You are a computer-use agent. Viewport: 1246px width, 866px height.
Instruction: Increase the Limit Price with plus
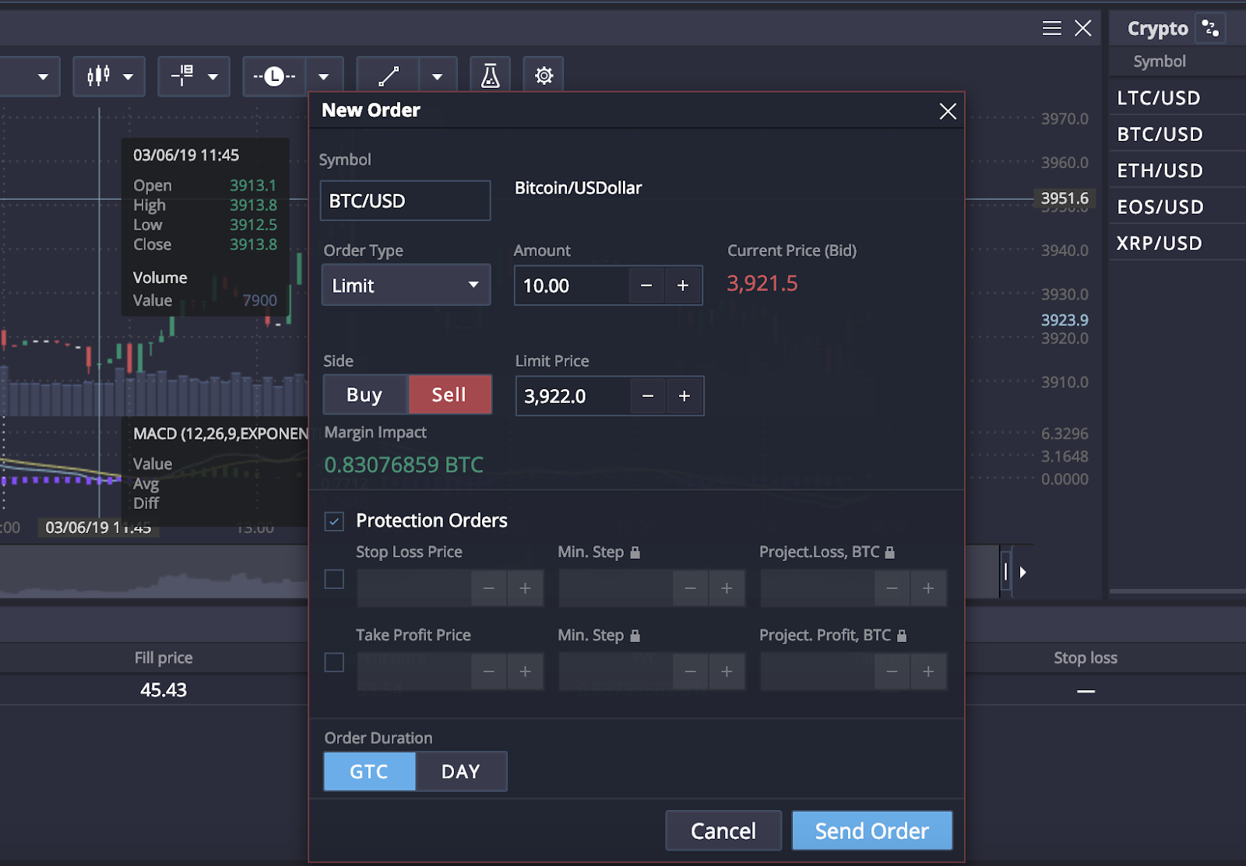coord(685,396)
